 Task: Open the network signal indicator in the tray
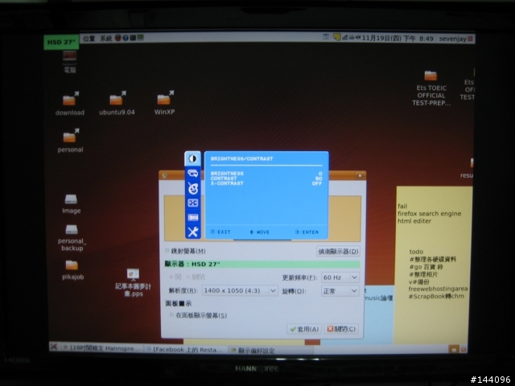coord(344,38)
